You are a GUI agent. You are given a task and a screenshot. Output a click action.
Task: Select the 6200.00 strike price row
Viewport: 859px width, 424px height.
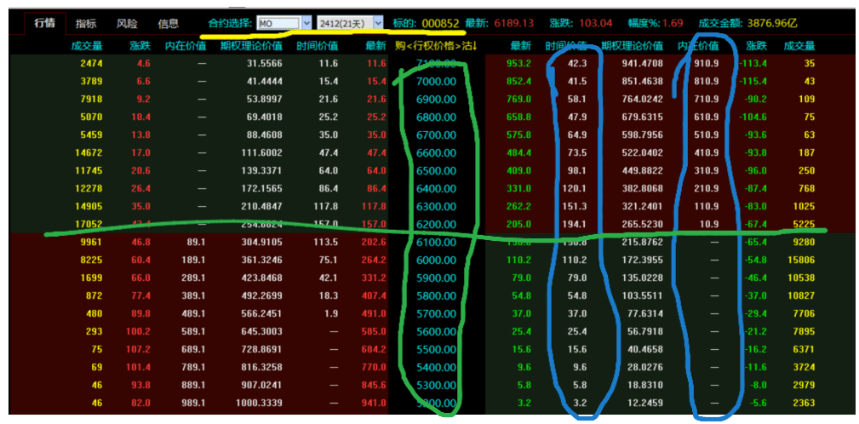(436, 224)
